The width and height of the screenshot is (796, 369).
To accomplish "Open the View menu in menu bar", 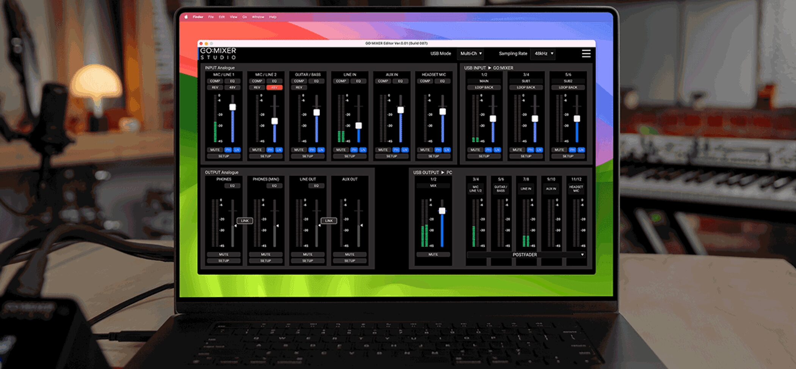I will pos(233,17).
